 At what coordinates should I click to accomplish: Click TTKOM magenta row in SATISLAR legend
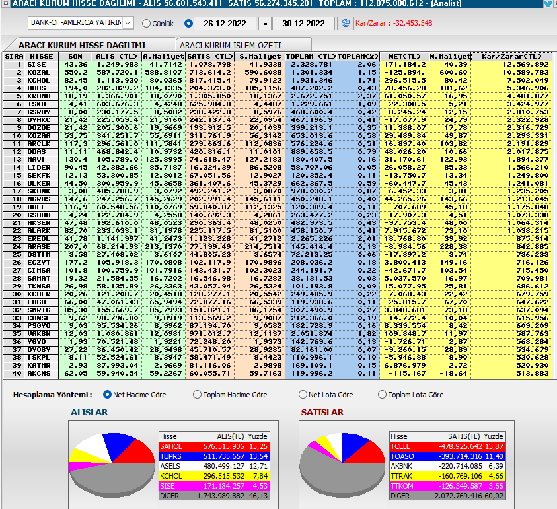447,486
